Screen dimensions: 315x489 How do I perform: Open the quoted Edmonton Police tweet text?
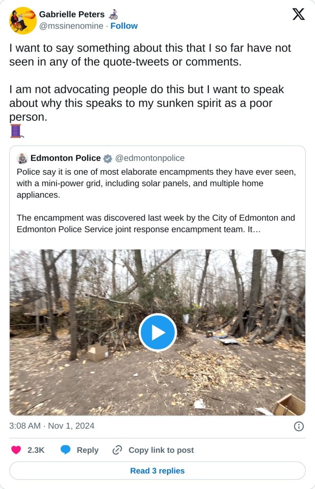156,200
